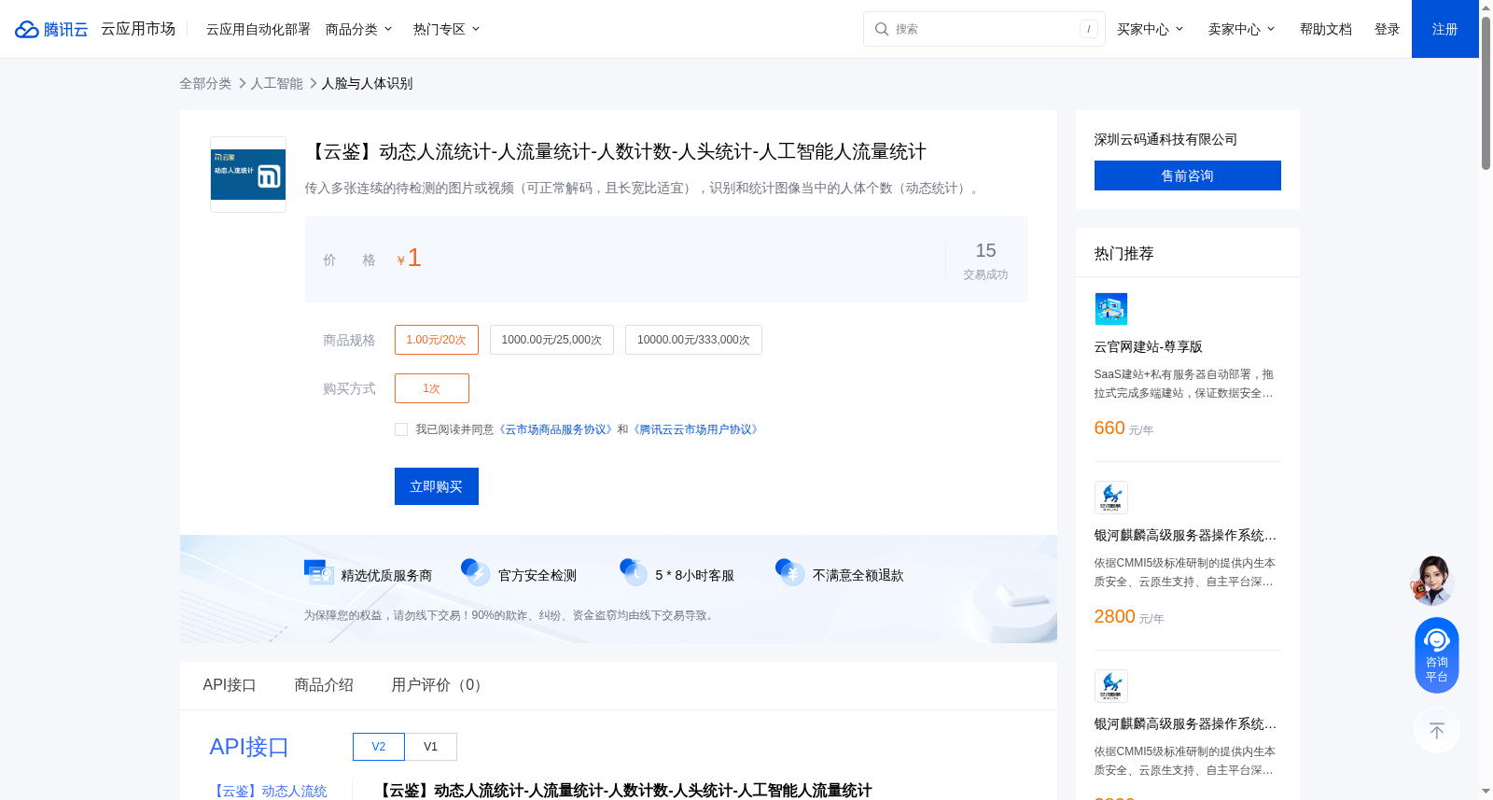Switch to the API接口 tab
The height and width of the screenshot is (800, 1493).
click(230, 685)
